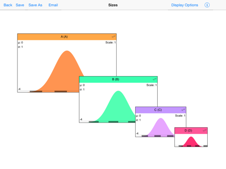
Task: Click the graph icon in panel B header
Action: [154, 79]
